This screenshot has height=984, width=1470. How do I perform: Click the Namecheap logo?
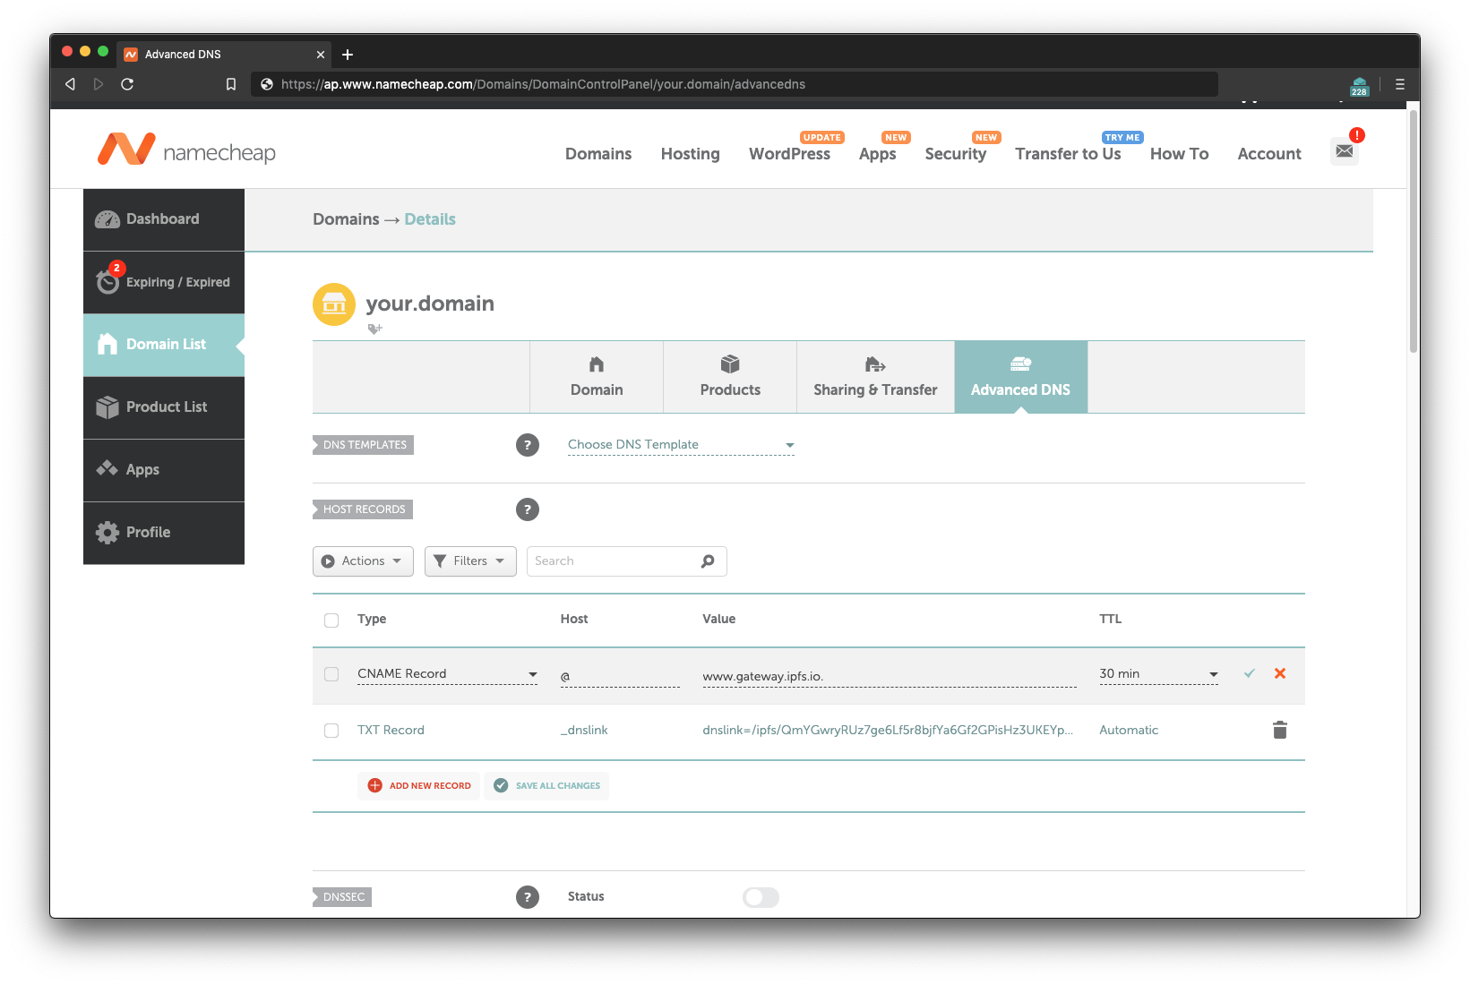(186, 150)
